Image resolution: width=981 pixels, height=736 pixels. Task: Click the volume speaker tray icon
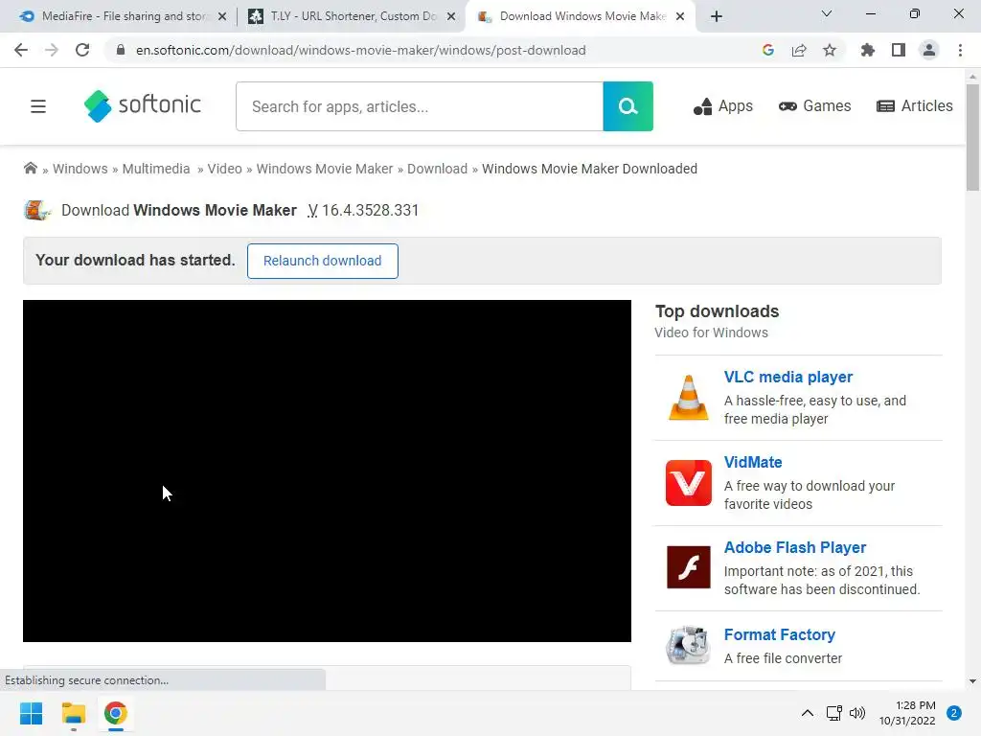pyautogui.click(x=857, y=713)
